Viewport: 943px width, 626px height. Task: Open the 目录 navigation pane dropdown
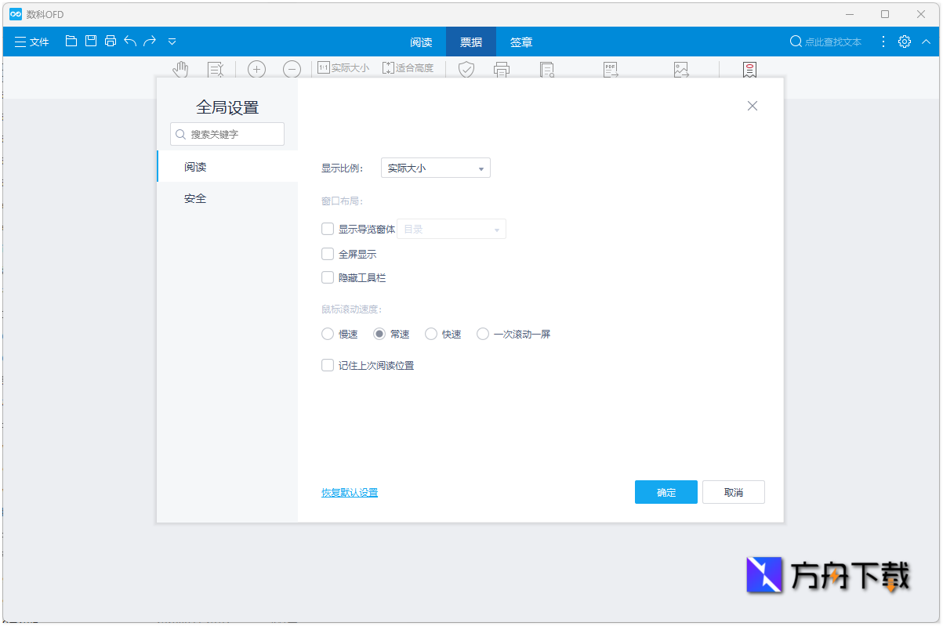click(452, 229)
